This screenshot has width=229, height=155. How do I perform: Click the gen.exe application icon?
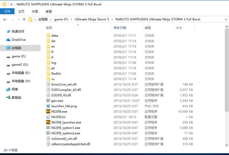(48, 100)
